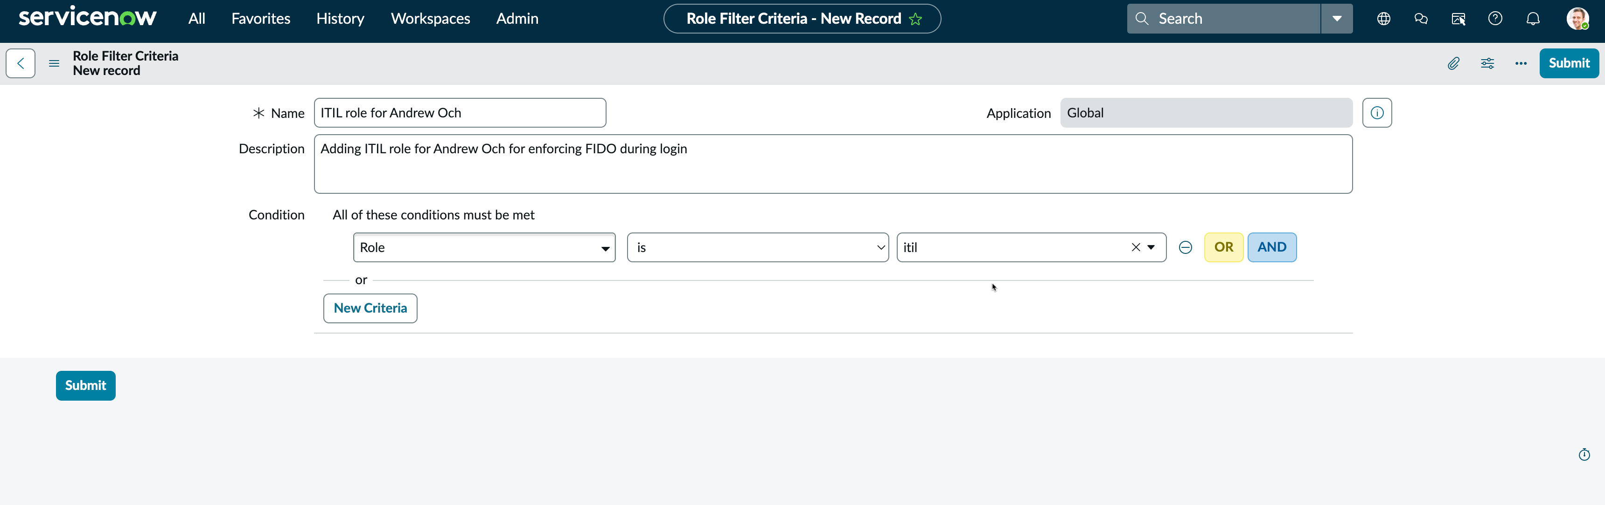This screenshot has height=505, width=1605.
Task: Click the Description text area
Action: point(833,164)
